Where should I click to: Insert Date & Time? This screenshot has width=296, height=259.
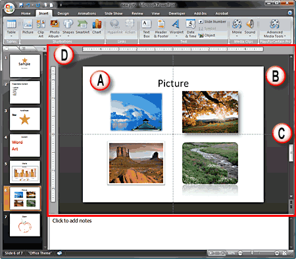(191, 28)
